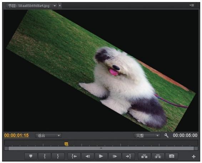The width and height of the screenshot is (202, 163).
Task: Export frame with camera icon
Action: click(172, 156)
